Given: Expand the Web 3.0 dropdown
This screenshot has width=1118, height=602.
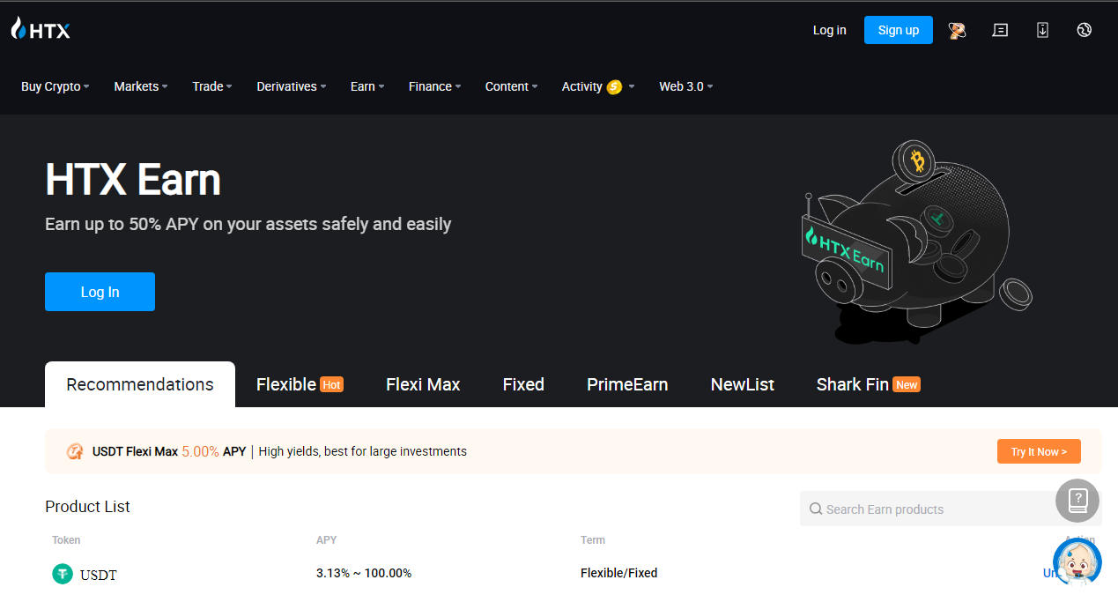Looking at the screenshot, I should (686, 86).
